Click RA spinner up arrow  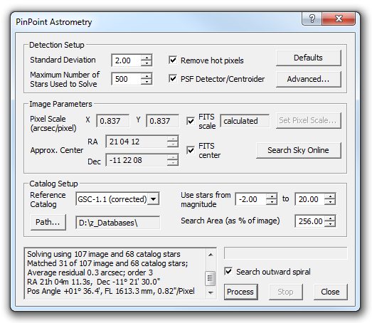pos(172,139)
